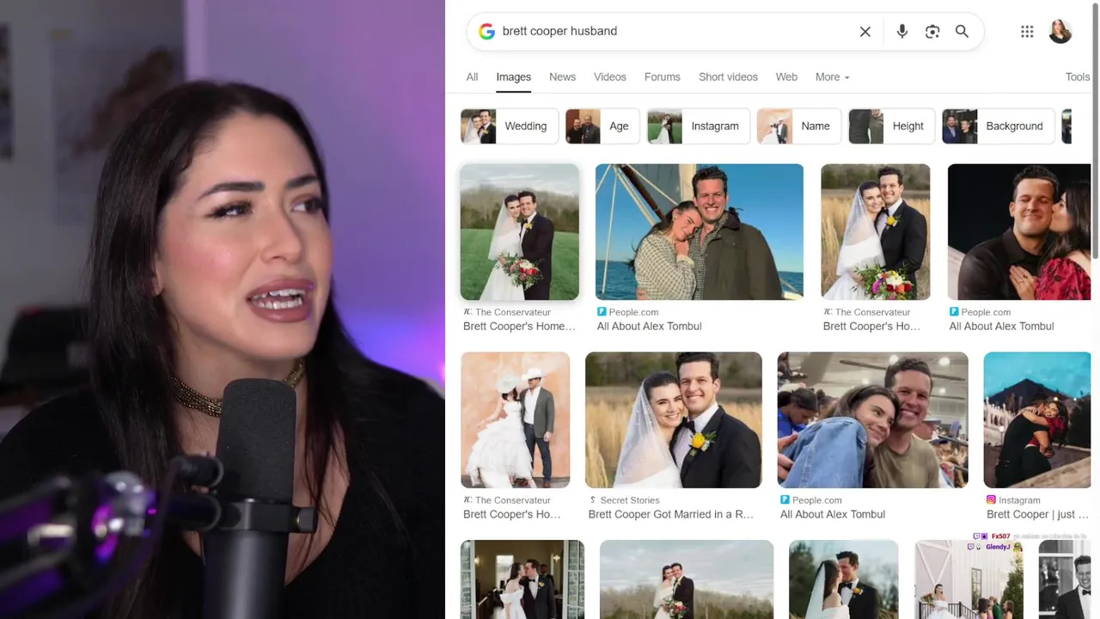Open the cheek kiss photo from People.com

click(x=1018, y=232)
